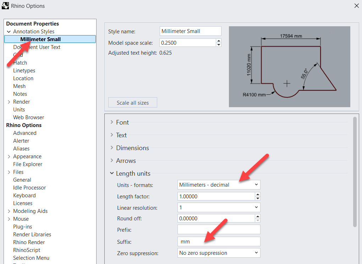Open Document User Text page

tap(37, 47)
